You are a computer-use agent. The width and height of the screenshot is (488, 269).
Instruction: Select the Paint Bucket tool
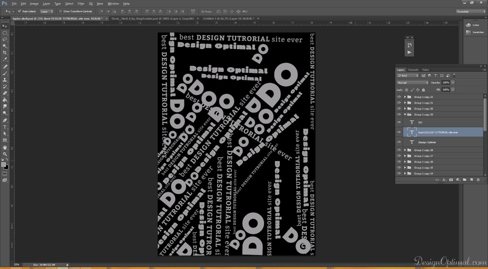click(5, 100)
